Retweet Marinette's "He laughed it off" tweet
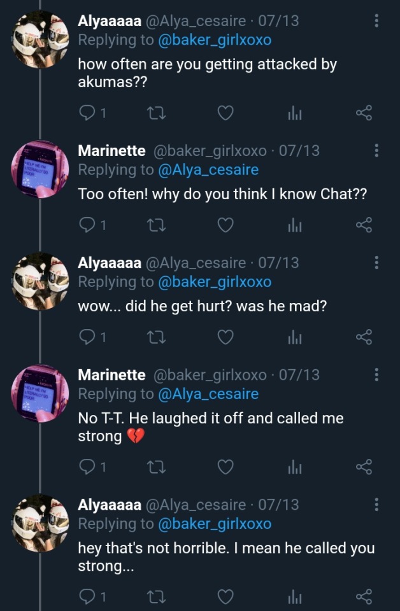This screenshot has width=400, height=611. point(155,467)
